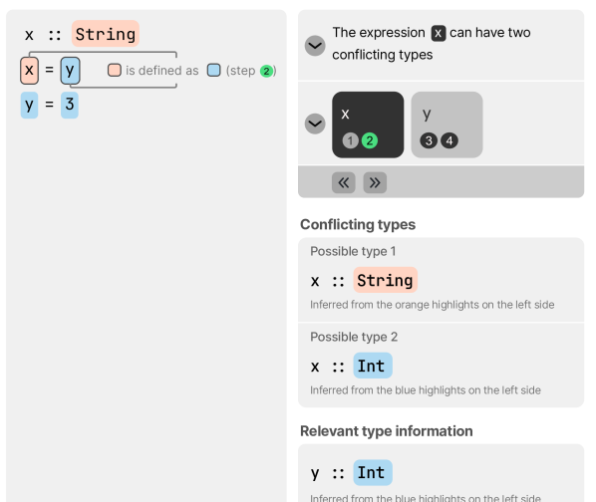Select step 1 circle in x card

point(350,140)
